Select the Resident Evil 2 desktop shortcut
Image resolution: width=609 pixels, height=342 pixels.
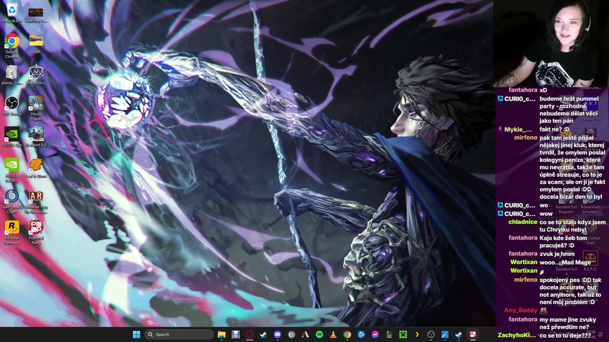[36, 139]
